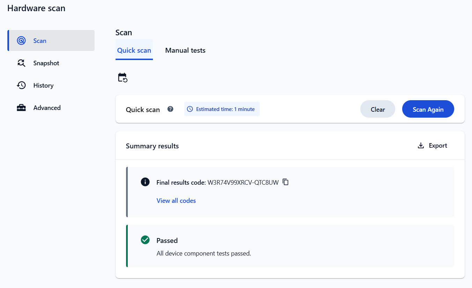Switch to the Manual tests tab

[185, 50]
